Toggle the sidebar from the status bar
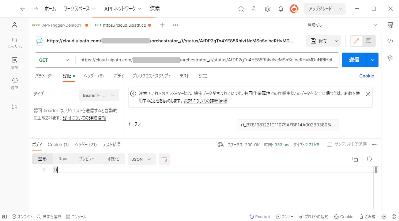 pos(4,217)
